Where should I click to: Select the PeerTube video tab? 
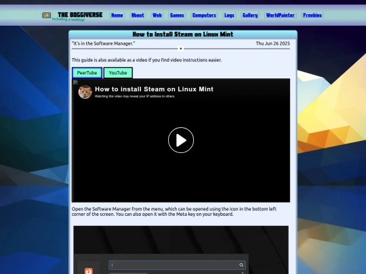[x=87, y=72]
